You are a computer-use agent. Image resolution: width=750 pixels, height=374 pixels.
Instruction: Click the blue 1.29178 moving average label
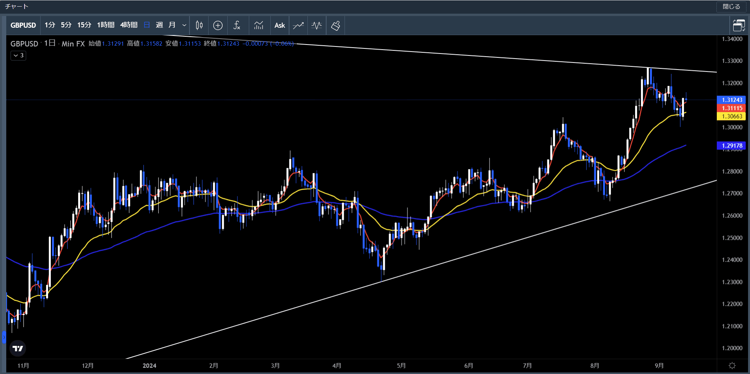(732, 146)
